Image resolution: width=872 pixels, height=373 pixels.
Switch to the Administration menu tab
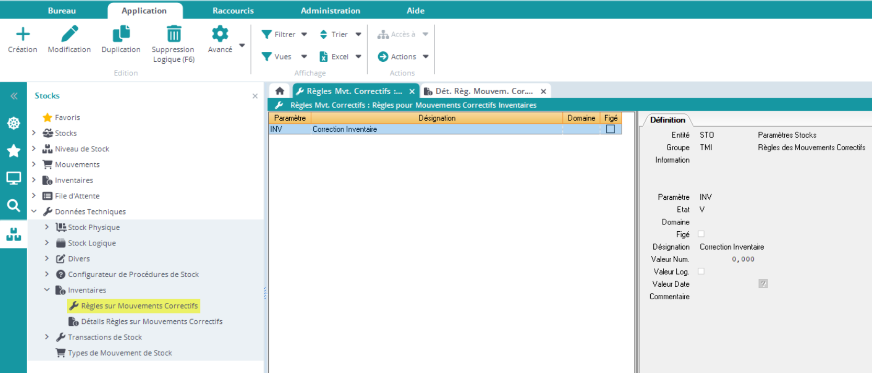pyautogui.click(x=330, y=10)
